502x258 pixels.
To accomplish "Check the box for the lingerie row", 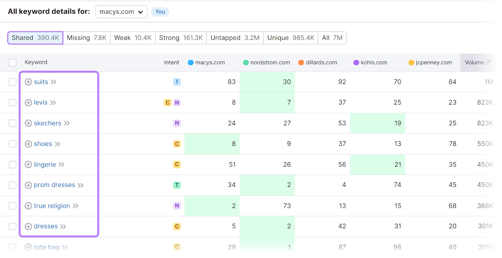I will click(x=13, y=165).
